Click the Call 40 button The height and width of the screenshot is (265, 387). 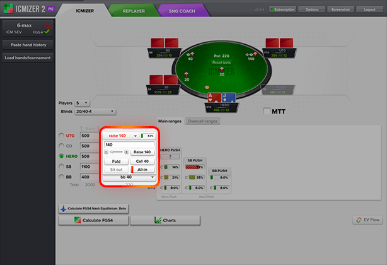pyautogui.click(x=142, y=162)
